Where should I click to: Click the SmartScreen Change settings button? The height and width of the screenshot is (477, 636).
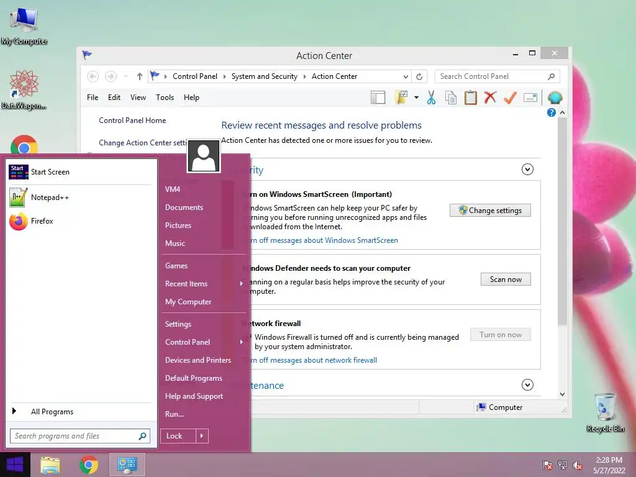[490, 211]
